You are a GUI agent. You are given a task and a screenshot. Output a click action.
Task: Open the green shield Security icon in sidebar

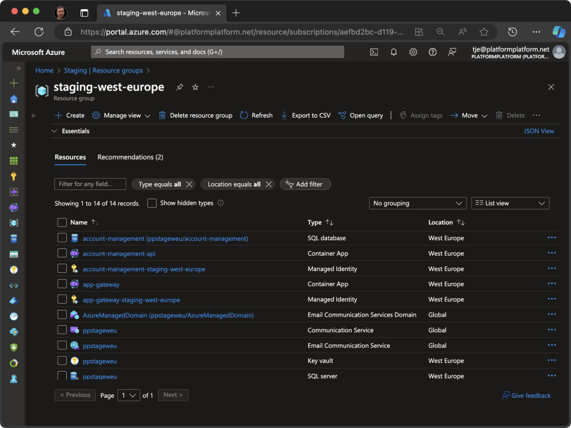point(14,348)
